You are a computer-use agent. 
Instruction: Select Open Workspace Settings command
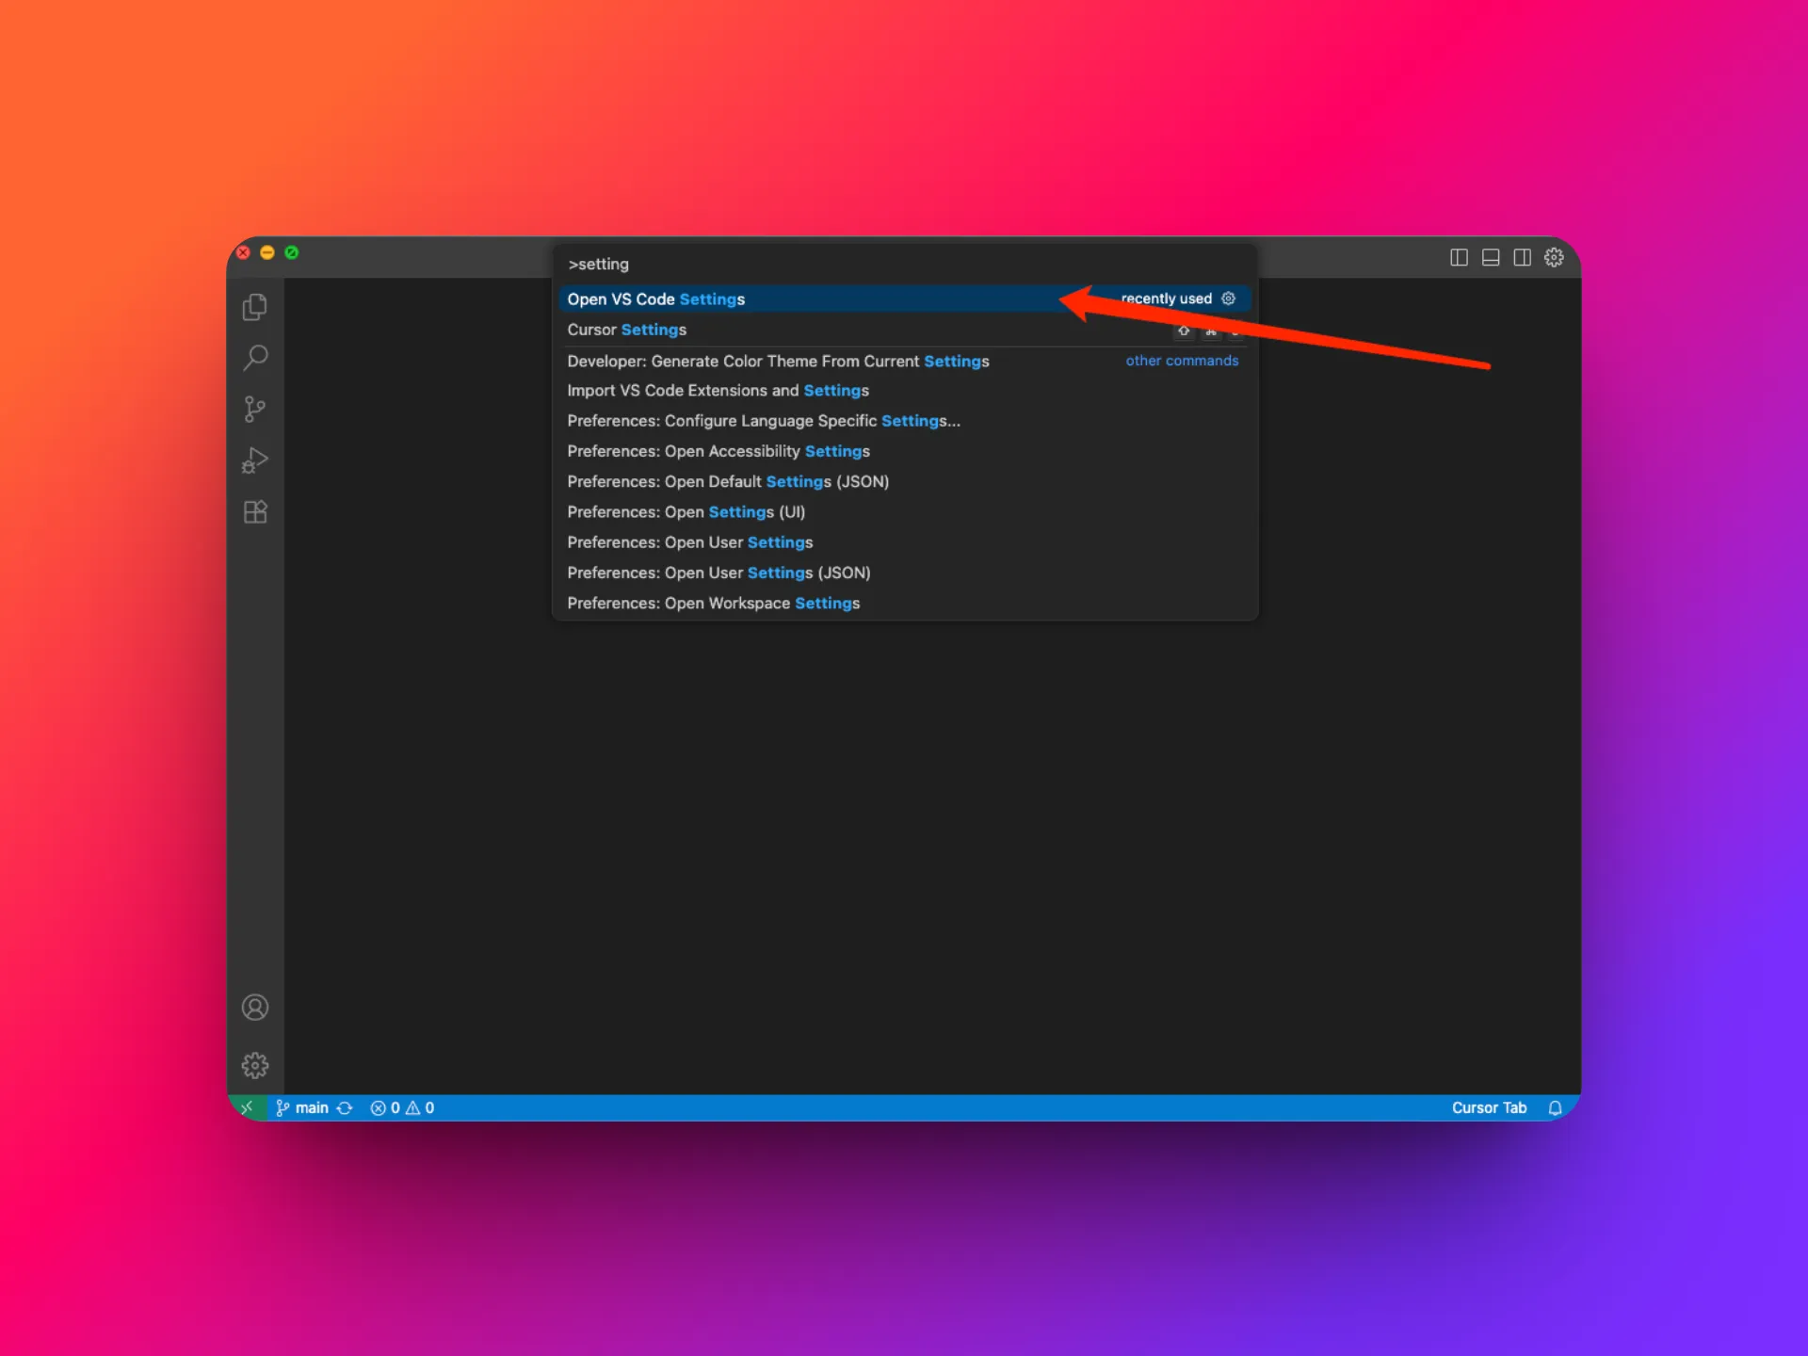904,603
